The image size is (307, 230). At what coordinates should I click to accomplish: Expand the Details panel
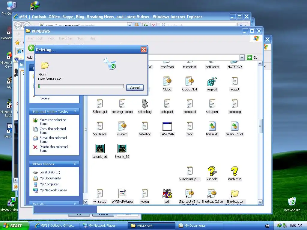75,204
